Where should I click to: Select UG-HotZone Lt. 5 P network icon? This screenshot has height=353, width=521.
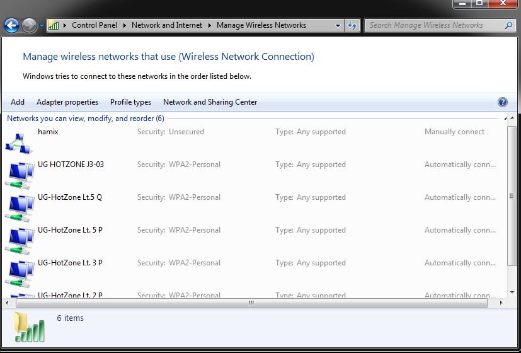pyautogui.click(x=20, y=241)
